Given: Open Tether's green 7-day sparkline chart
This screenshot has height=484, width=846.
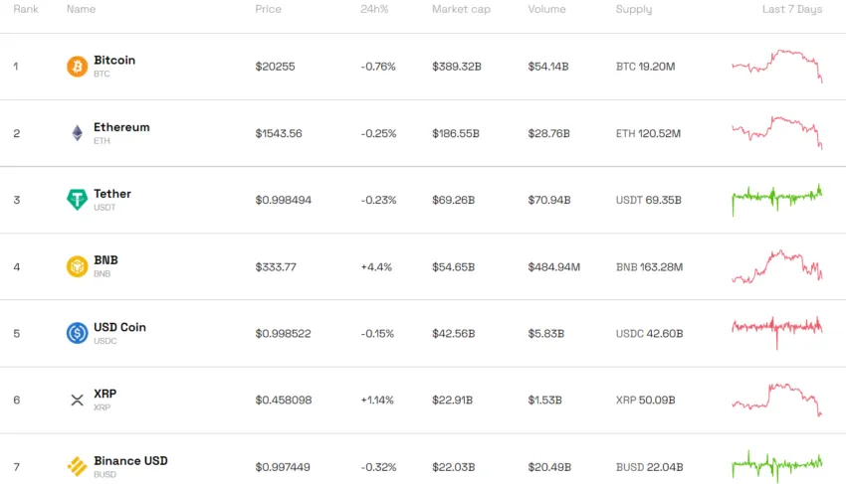Looking at the screenshot, I should click(x=777, y=200).
